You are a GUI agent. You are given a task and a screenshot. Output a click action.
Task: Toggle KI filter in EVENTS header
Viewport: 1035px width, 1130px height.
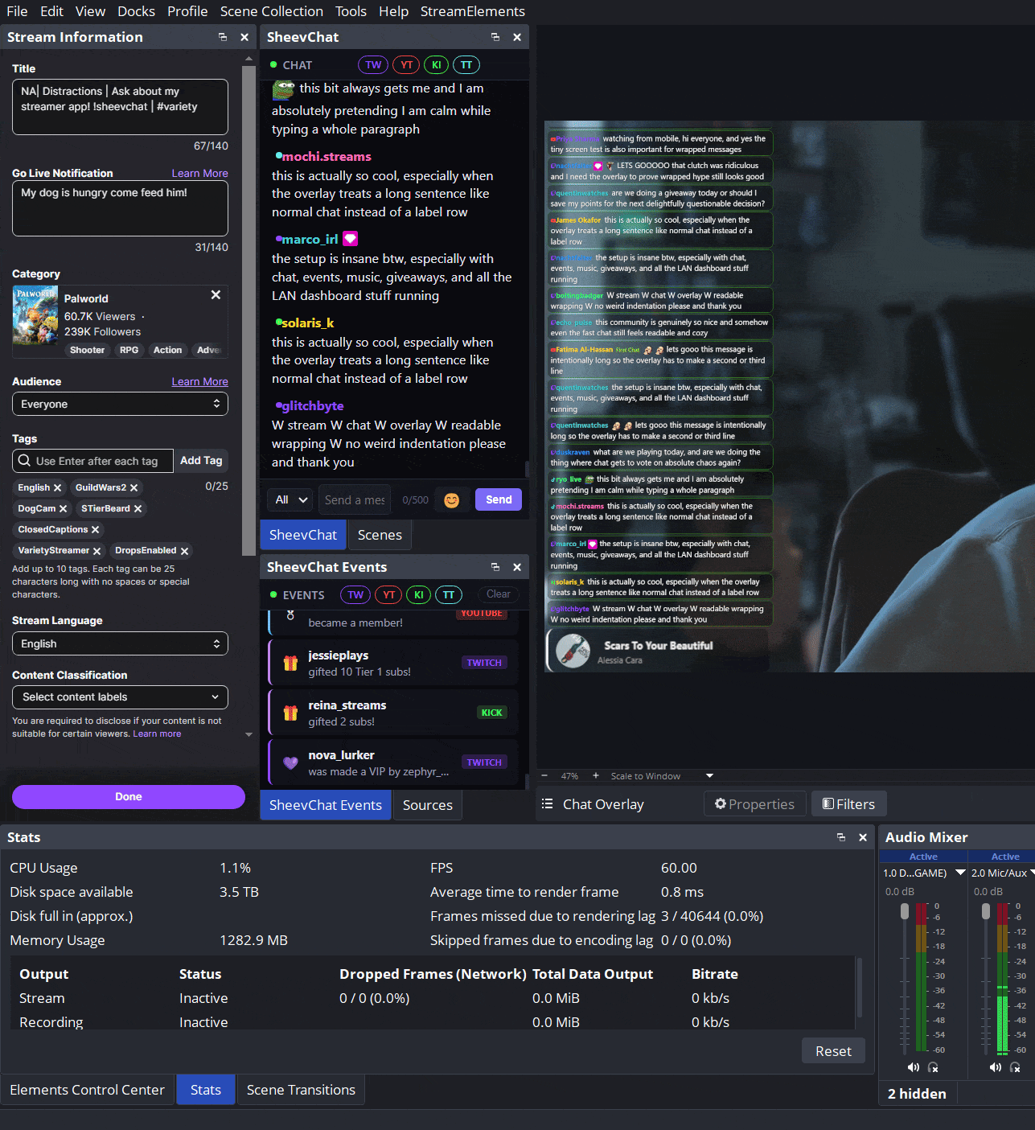pos(418,595)
